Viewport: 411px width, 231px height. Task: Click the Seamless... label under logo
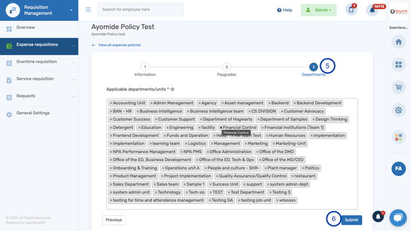coord(398,28)
